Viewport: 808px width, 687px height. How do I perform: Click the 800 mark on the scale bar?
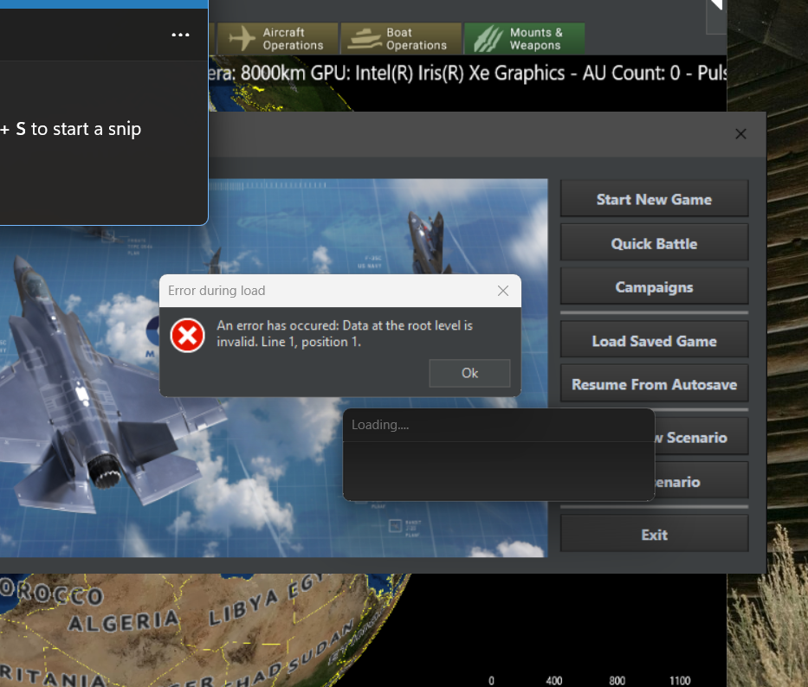point(617,680)
